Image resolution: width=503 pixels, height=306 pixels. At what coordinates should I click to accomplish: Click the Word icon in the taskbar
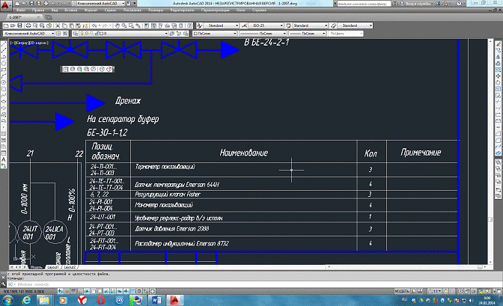tap(156, 299)
